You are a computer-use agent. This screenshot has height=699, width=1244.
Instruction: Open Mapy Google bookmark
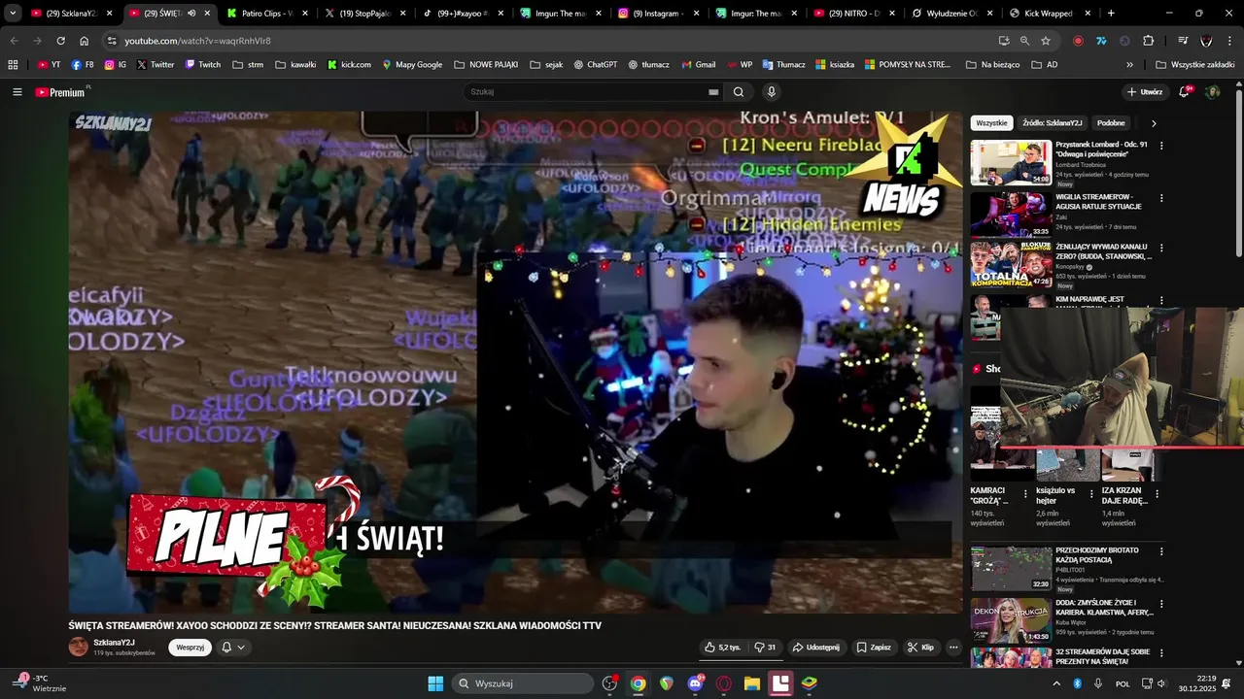(x=412, y=65)
